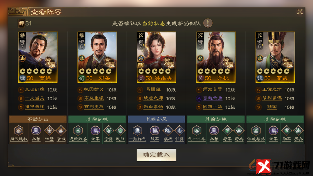Click the 铁壁 icon under 曹操
The width and height of the screenshot is (313, 176).
[x=49, y=131]
